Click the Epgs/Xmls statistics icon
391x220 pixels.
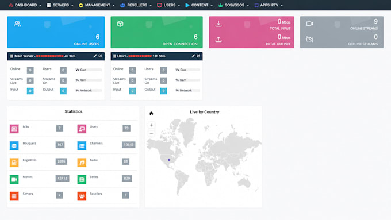point(14,163)
